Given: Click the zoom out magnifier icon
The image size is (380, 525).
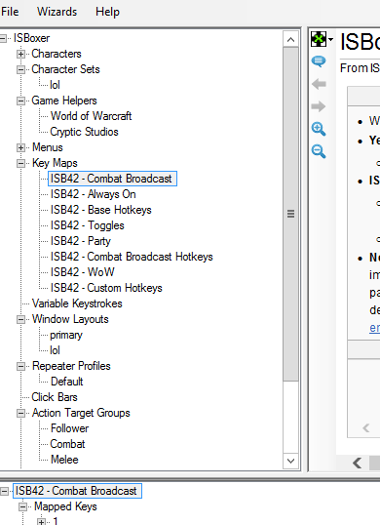Looking at the screenshot, I should [x=319, y=151].
